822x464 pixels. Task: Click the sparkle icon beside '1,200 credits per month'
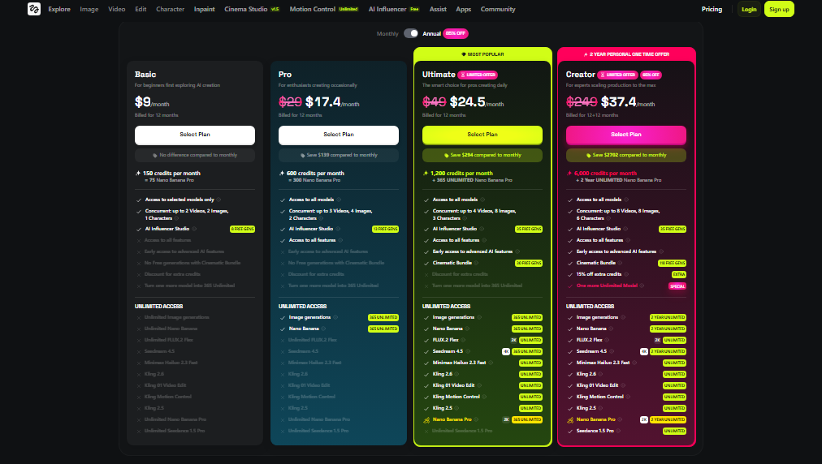coord(426,174)
